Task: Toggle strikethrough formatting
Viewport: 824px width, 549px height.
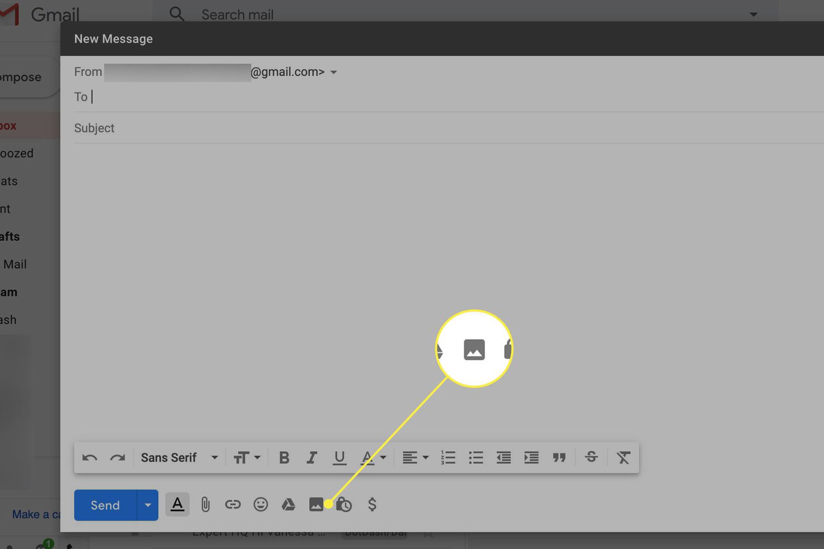Action: point(591,457)
